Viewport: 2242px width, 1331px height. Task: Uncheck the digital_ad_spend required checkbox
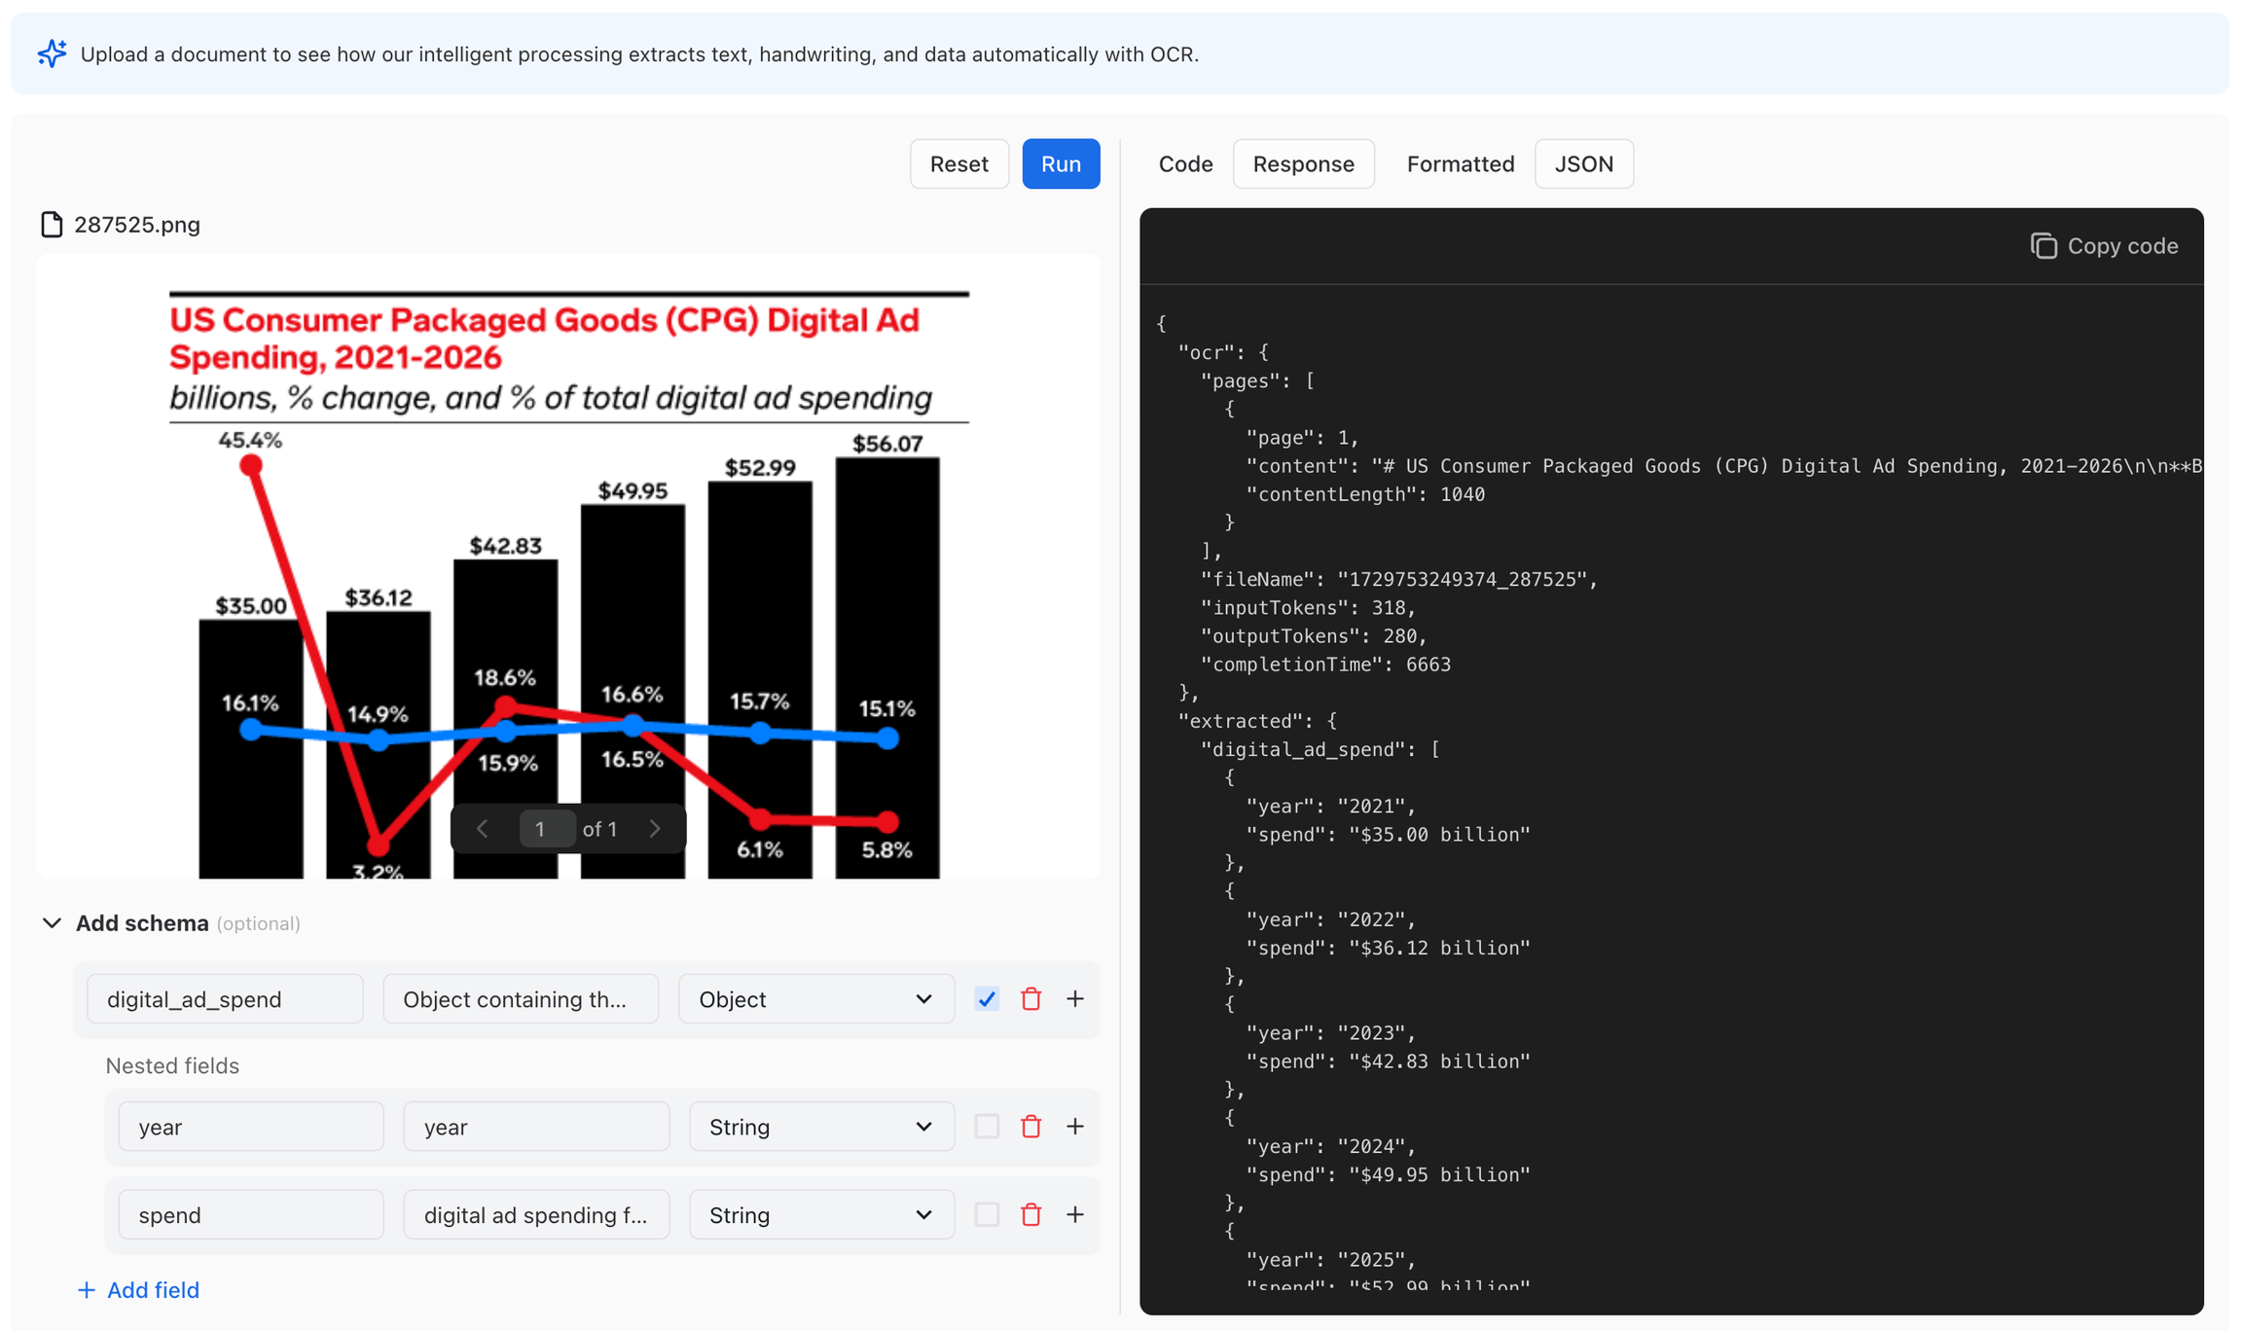coord(987,998)
